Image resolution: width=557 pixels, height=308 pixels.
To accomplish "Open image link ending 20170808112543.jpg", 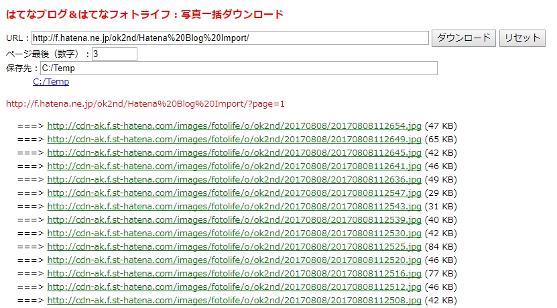I will coord(234,207).
